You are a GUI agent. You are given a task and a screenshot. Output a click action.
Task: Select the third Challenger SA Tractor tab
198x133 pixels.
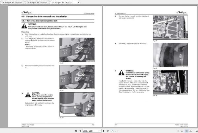click(x=63, y=3)
